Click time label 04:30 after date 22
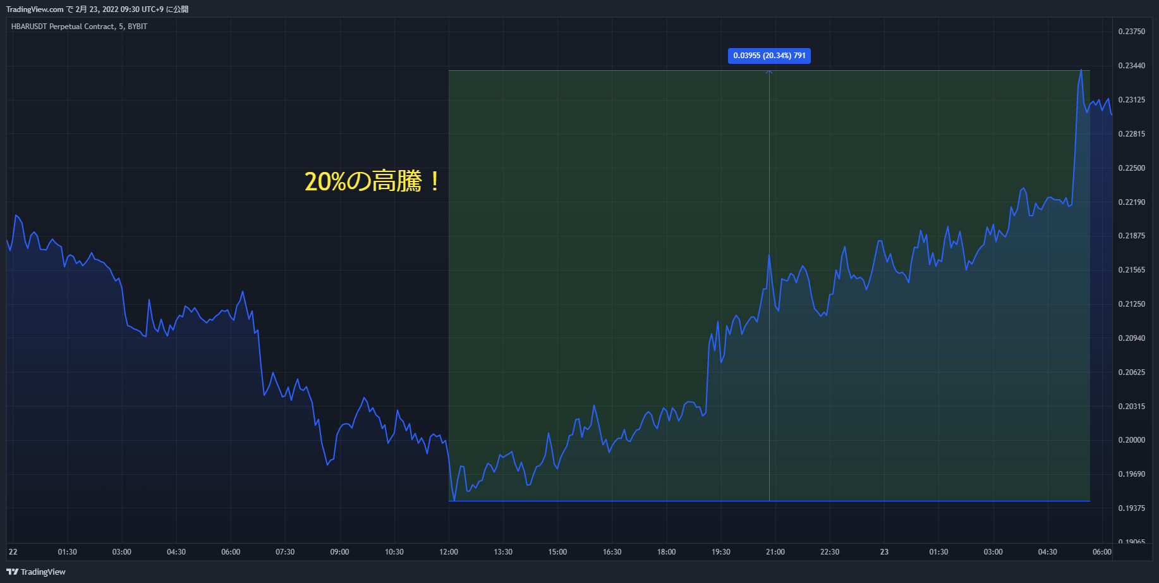The width and height of the screenshot is (1159, 583). pos(176,552)
